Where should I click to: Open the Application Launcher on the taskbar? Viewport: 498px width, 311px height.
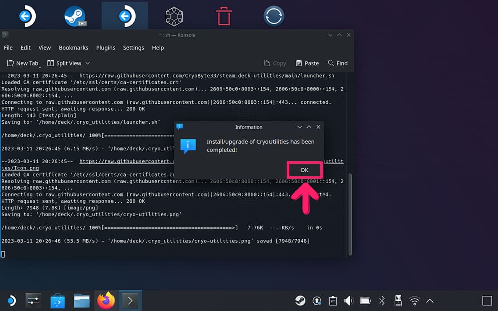coord(11,301)
